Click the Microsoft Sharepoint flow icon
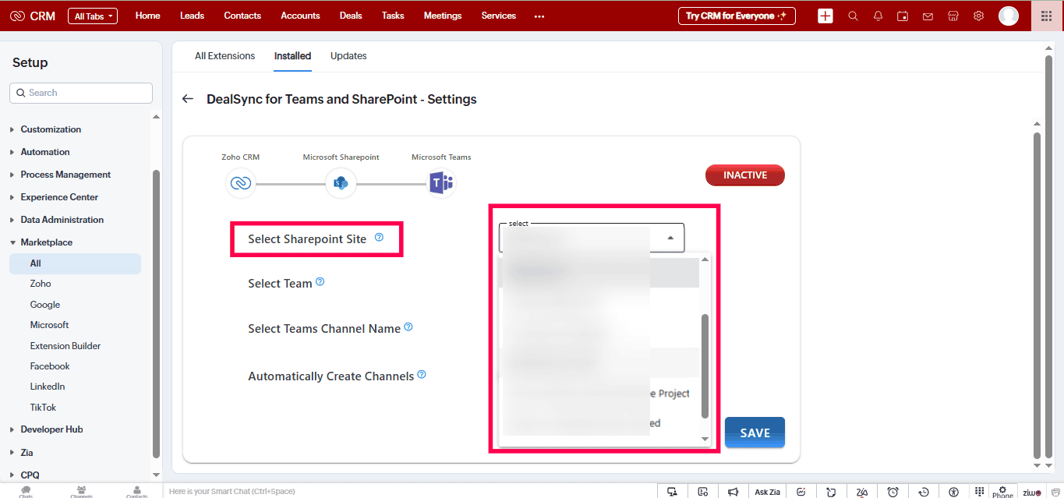 coord(341,183)
